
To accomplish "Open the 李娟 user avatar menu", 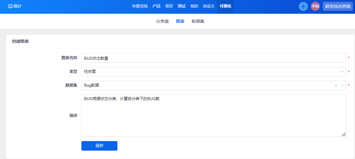I will (x=315, y=6).
